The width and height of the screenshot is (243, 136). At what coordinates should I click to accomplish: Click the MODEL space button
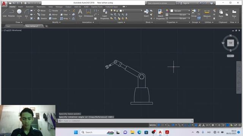point(153,125)
